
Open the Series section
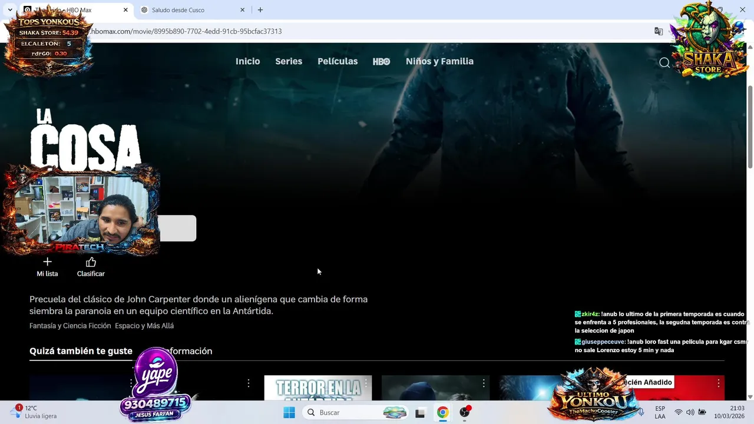pyautogui.click(x=289, y=61)
